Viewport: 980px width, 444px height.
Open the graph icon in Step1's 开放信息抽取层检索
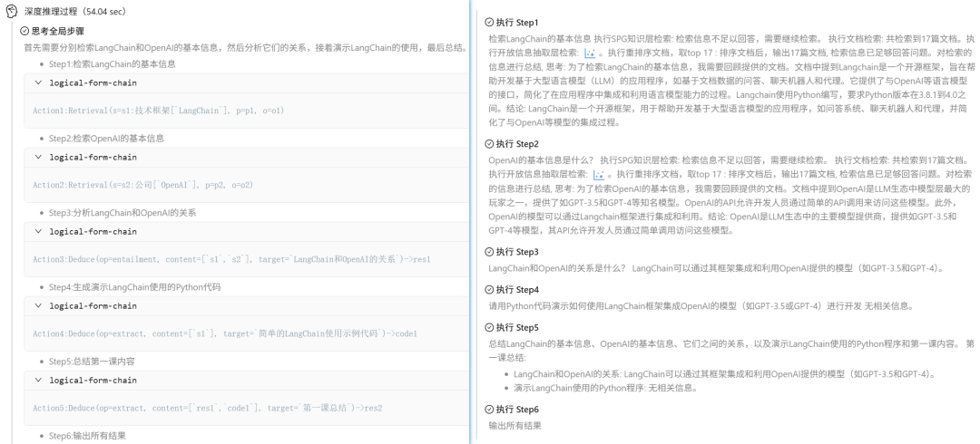(x=590, y=53)
